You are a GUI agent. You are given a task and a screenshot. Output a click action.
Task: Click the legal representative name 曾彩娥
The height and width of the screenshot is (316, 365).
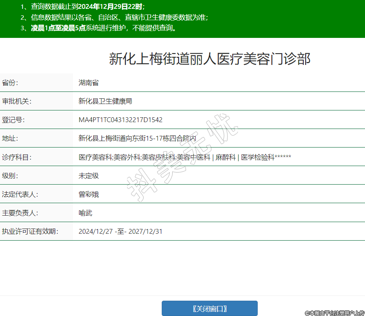click(x=89, y=194)
